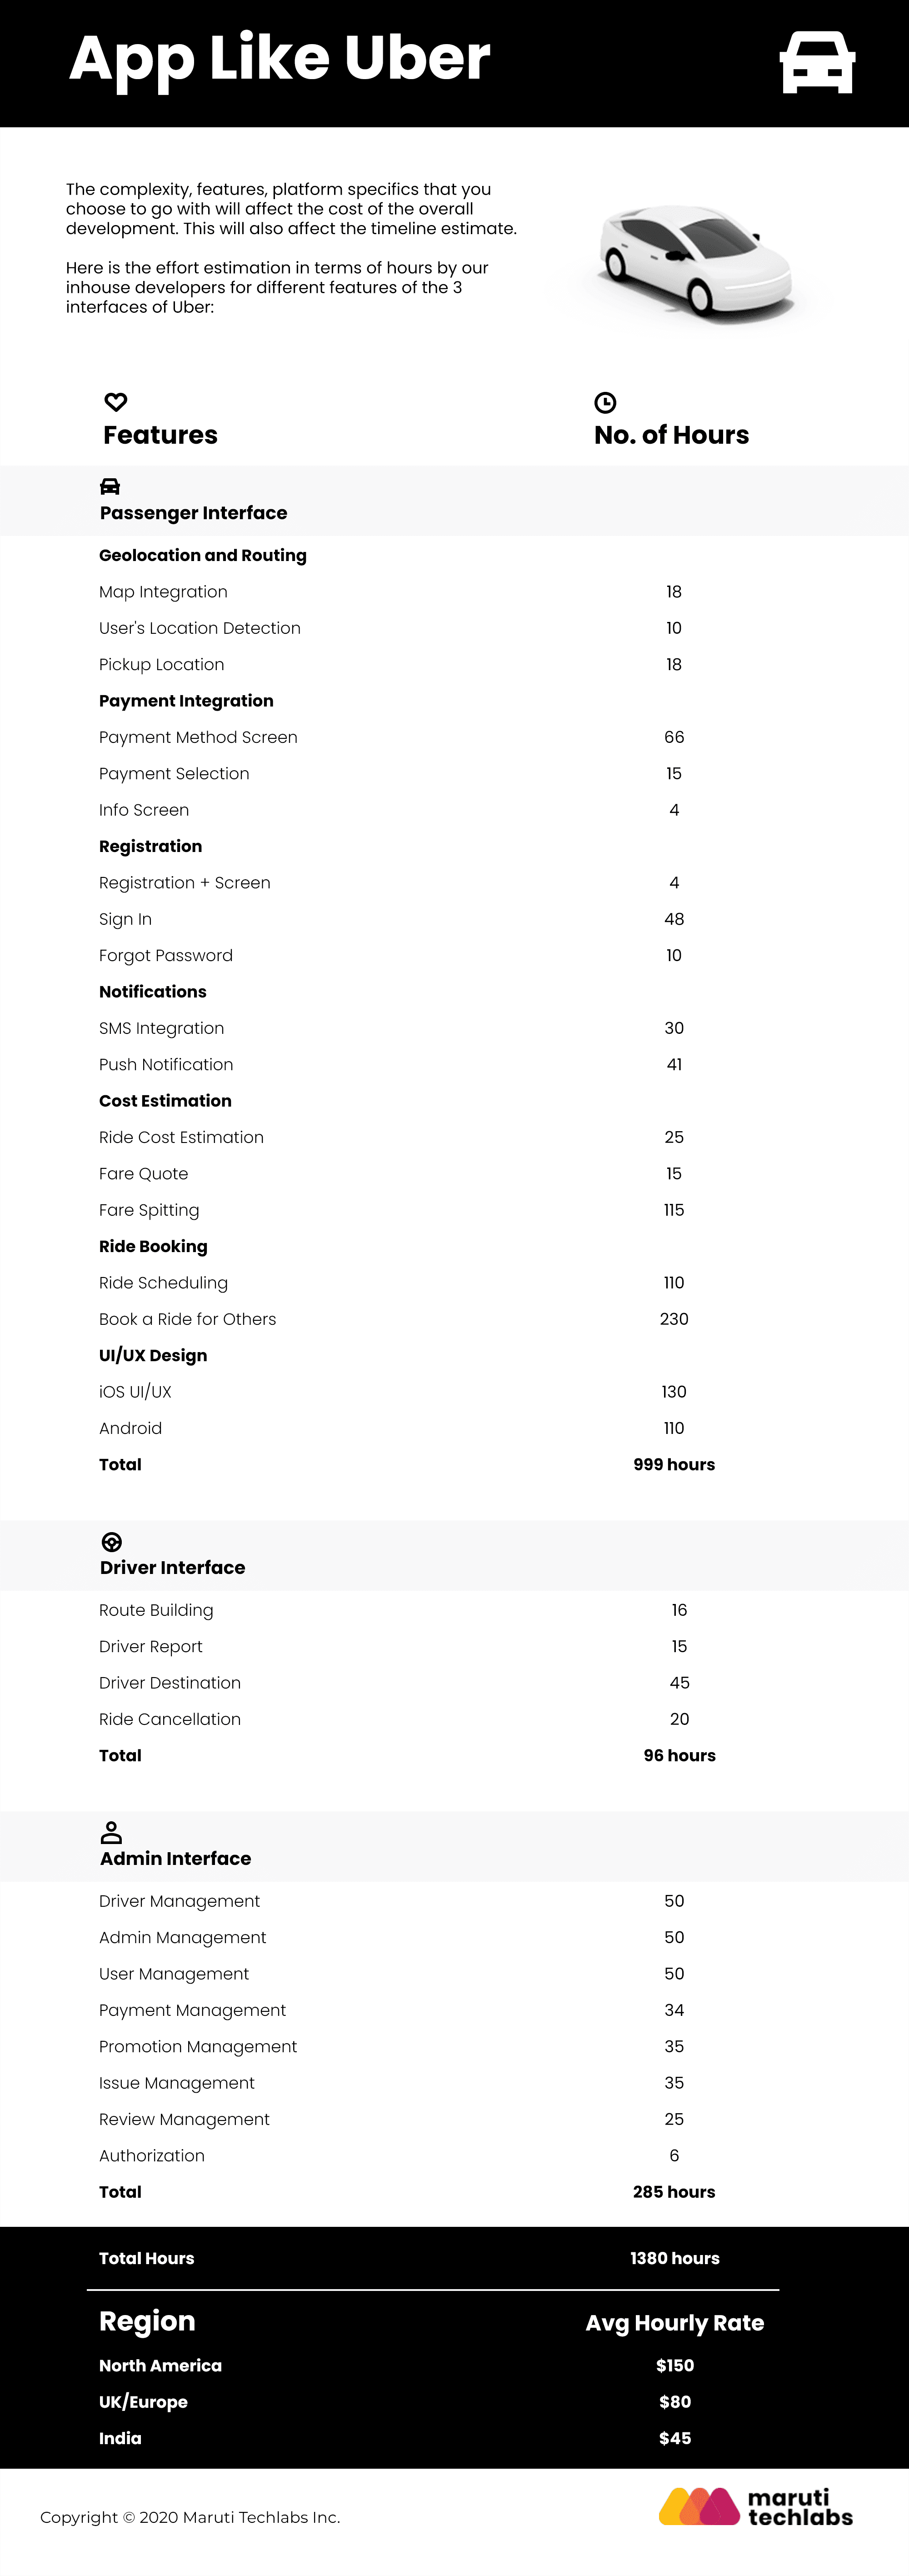
Task: Click the car/taxi app icon top right
Action: click(x=815, y=66)
